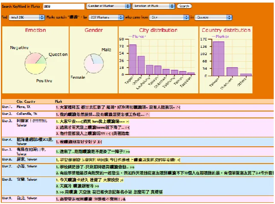Select the User.6. row label

(7, 159)
